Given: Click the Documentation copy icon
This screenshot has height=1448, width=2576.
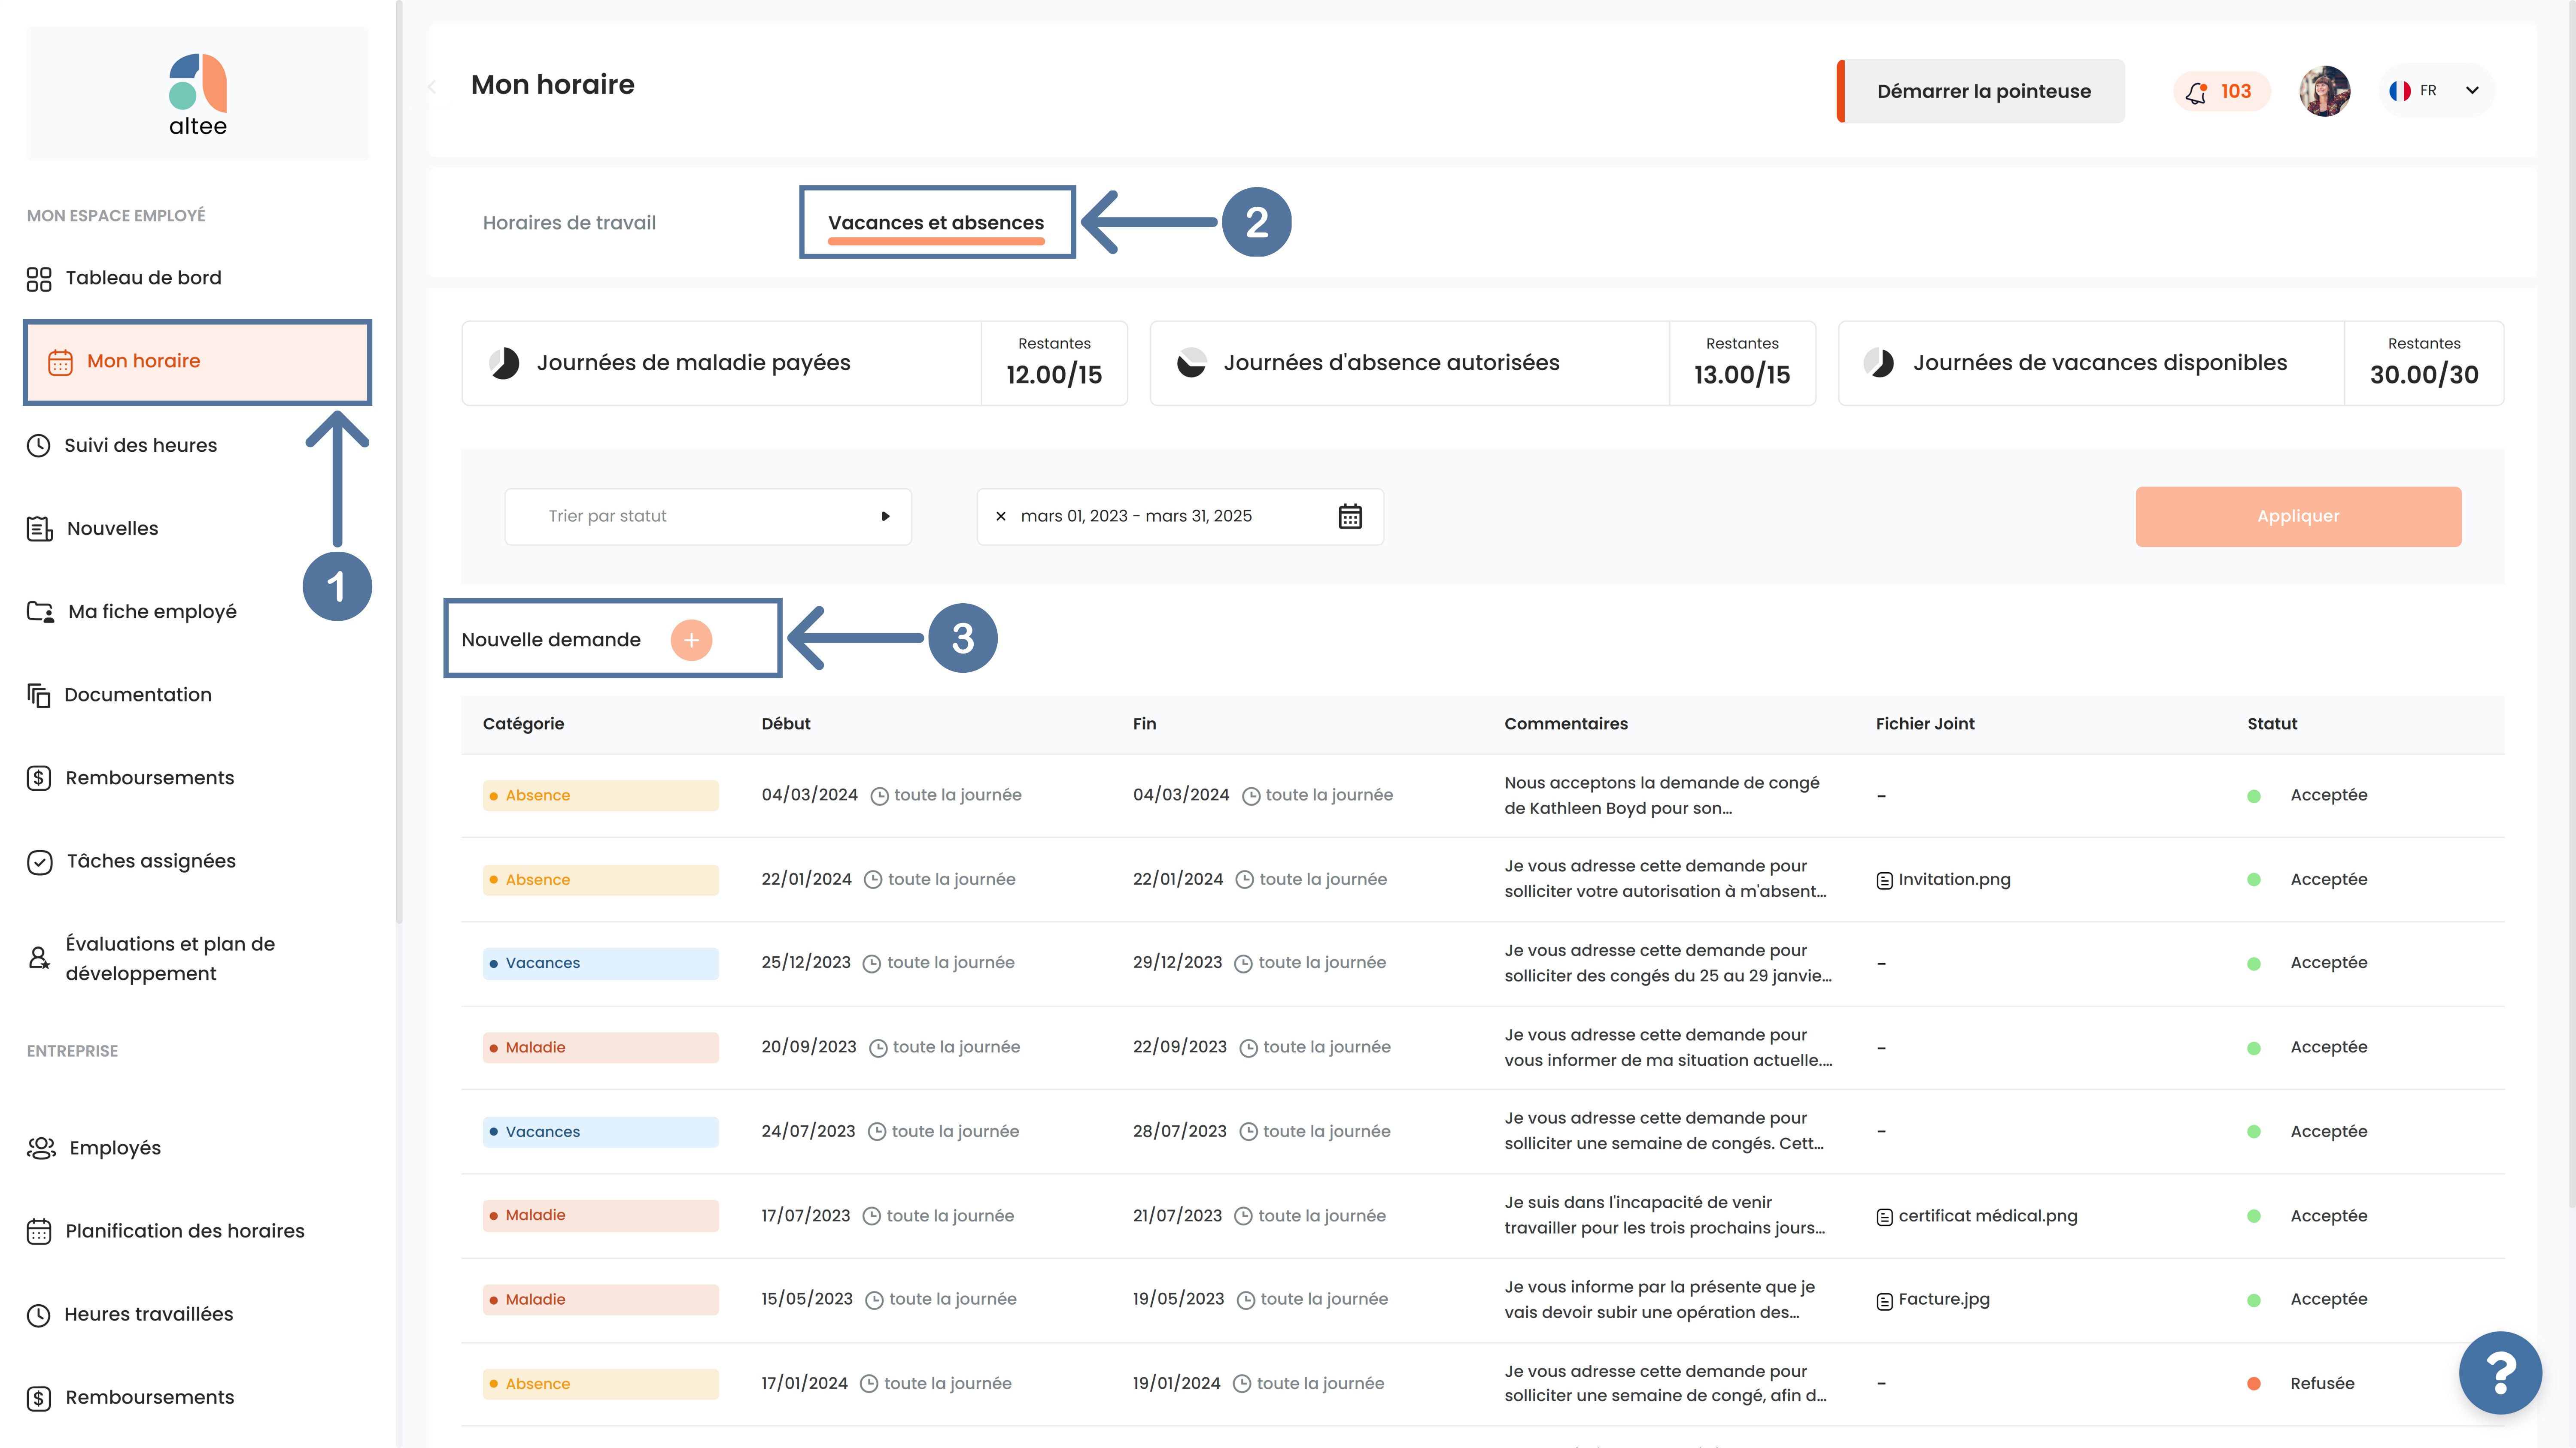Looking at the screenshot, I should (38, 695).
